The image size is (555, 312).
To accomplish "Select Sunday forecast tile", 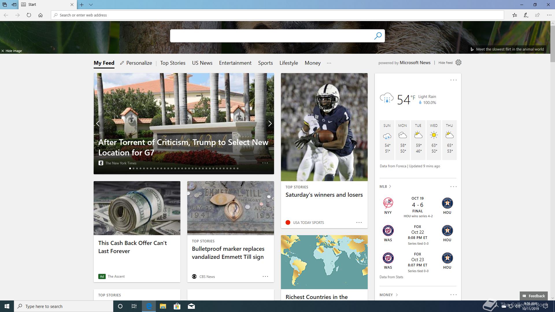I will pyautogui.click(x=387, y=140).
